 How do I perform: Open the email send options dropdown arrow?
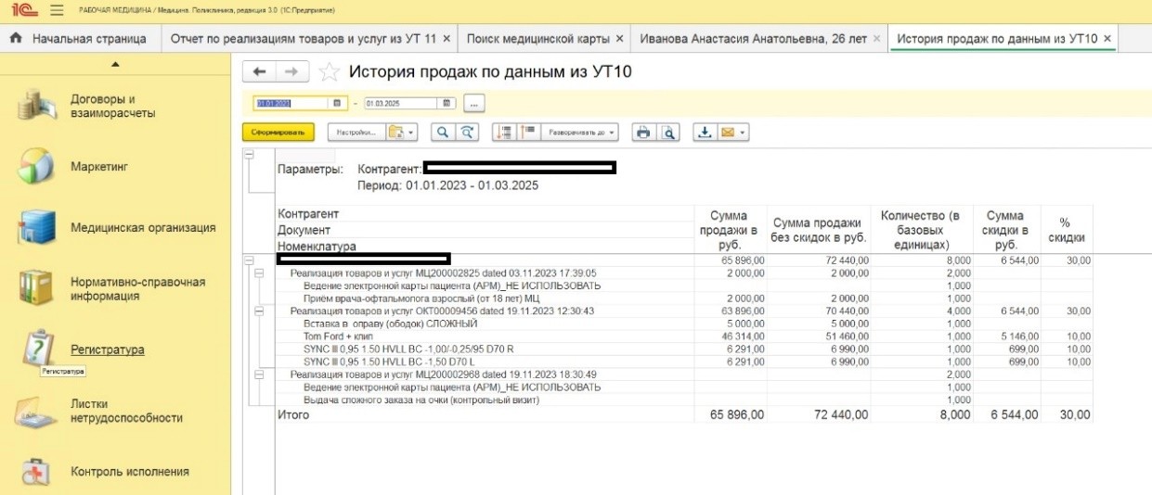743,133
